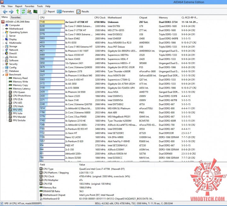Expand the Network tree node
227x206 pixels.
(x=3, y=50)
